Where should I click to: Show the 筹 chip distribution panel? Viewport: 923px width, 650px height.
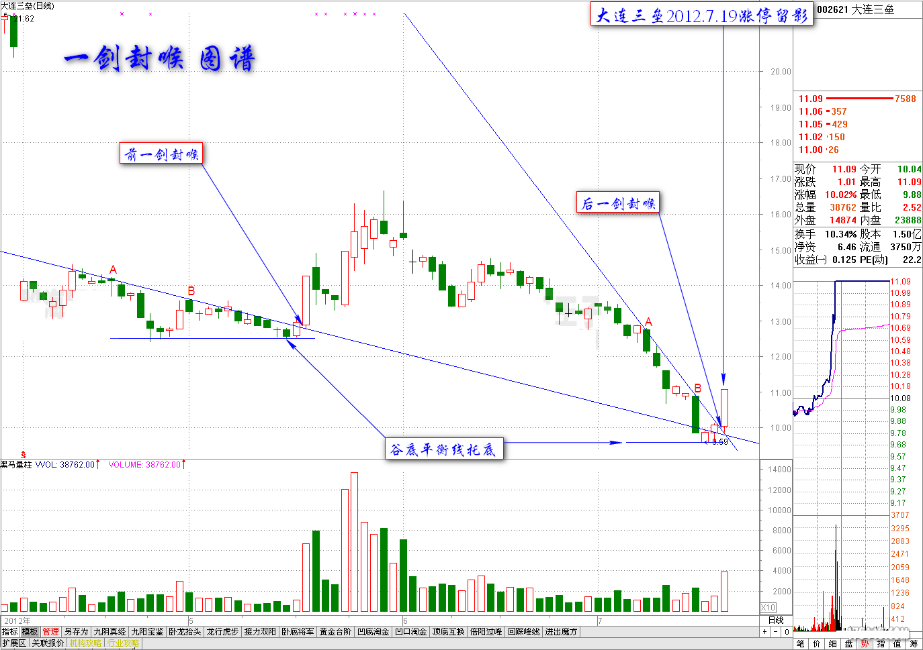pos(914,643)
